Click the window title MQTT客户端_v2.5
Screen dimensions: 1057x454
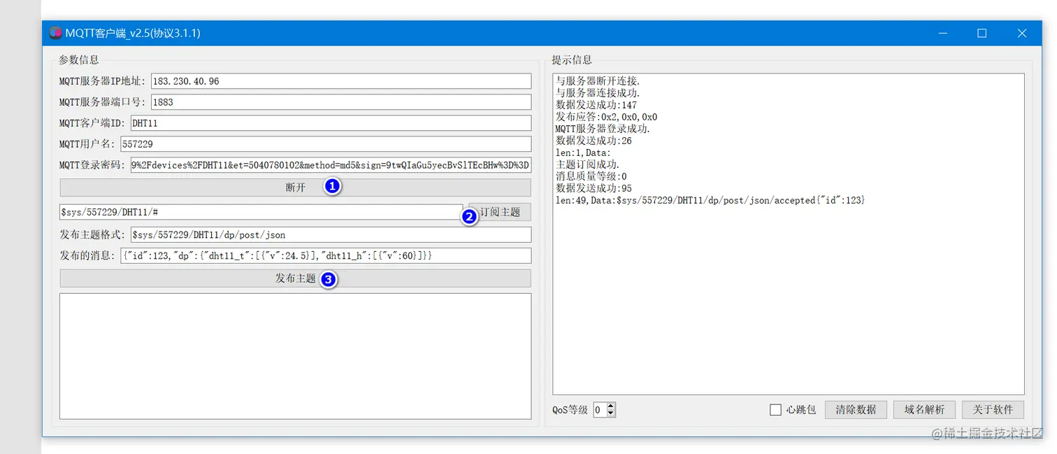click(x=133, y=33)
